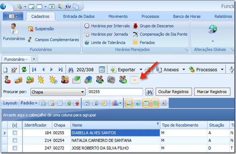Expand Horários Planejados group dialog launcher
236x154 pixels.
[x=186, y=50]
